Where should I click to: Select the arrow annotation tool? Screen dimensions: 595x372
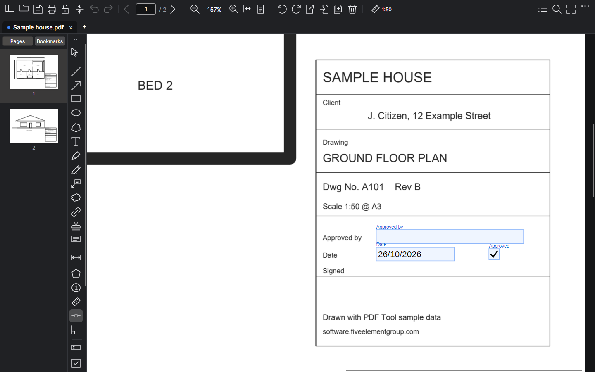click(x=76, y=86)
